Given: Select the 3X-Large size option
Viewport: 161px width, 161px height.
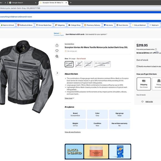Looking at the screenshot, I should (x=69, y=64).
